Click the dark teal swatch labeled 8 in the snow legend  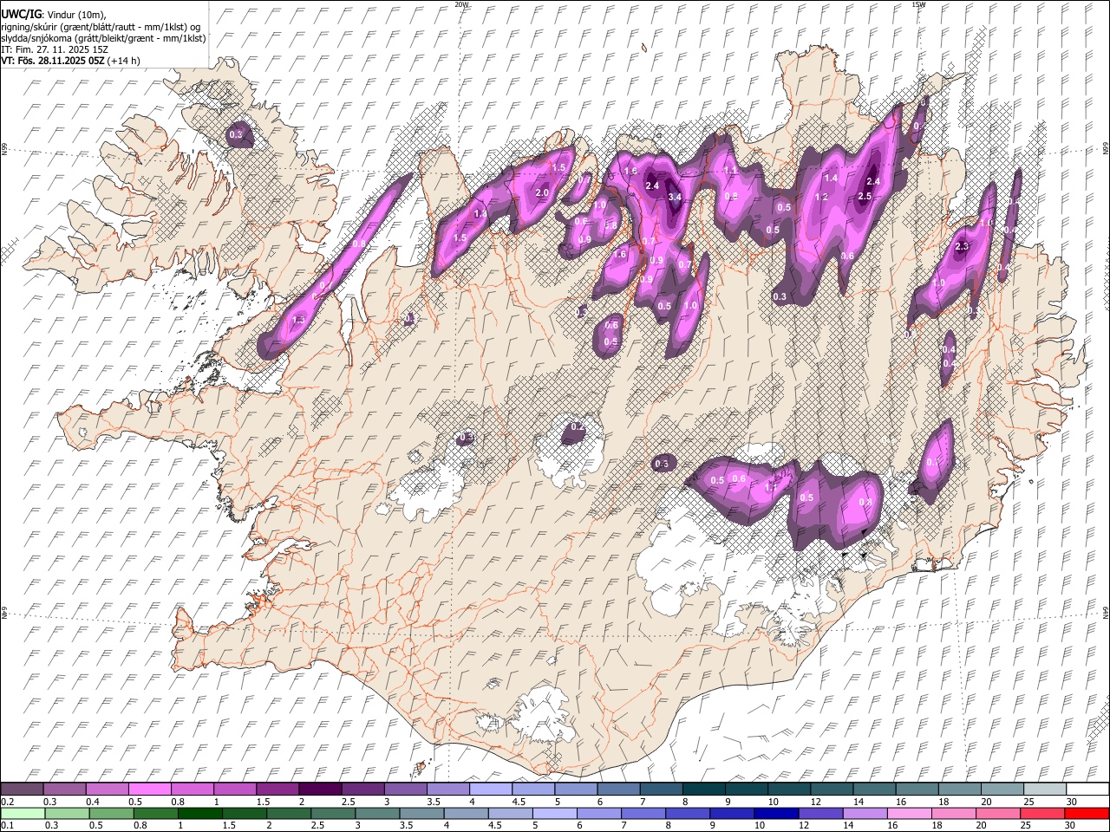(x=704, y=790)
